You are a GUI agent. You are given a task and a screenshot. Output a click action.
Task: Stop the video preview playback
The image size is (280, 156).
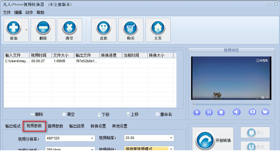tap(221, 113)
